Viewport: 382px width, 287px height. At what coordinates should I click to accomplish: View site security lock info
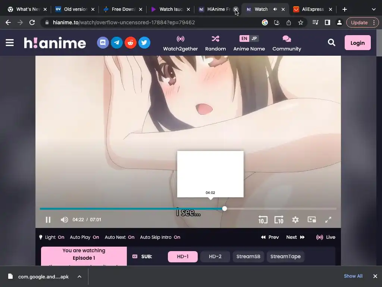[47, 22]
